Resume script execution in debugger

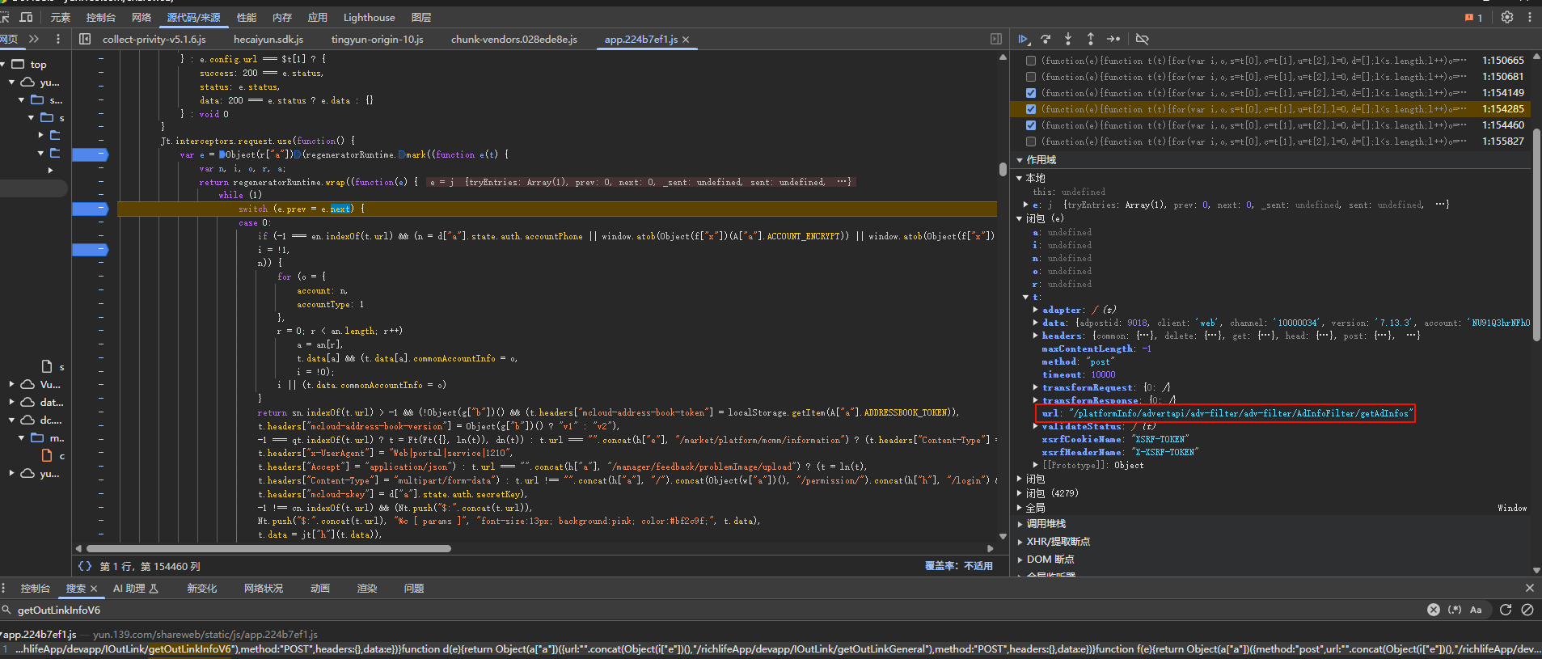(x=1024, y=39)
